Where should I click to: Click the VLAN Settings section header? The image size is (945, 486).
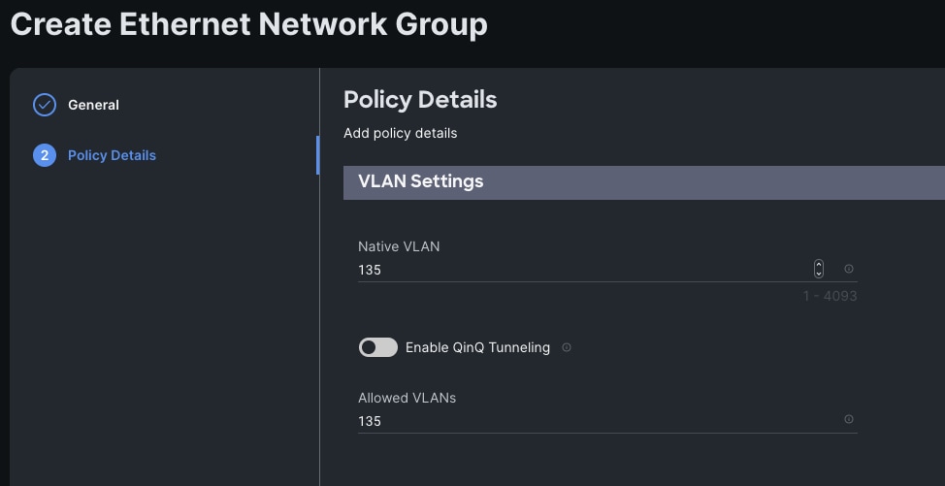(x=420, y=181)
